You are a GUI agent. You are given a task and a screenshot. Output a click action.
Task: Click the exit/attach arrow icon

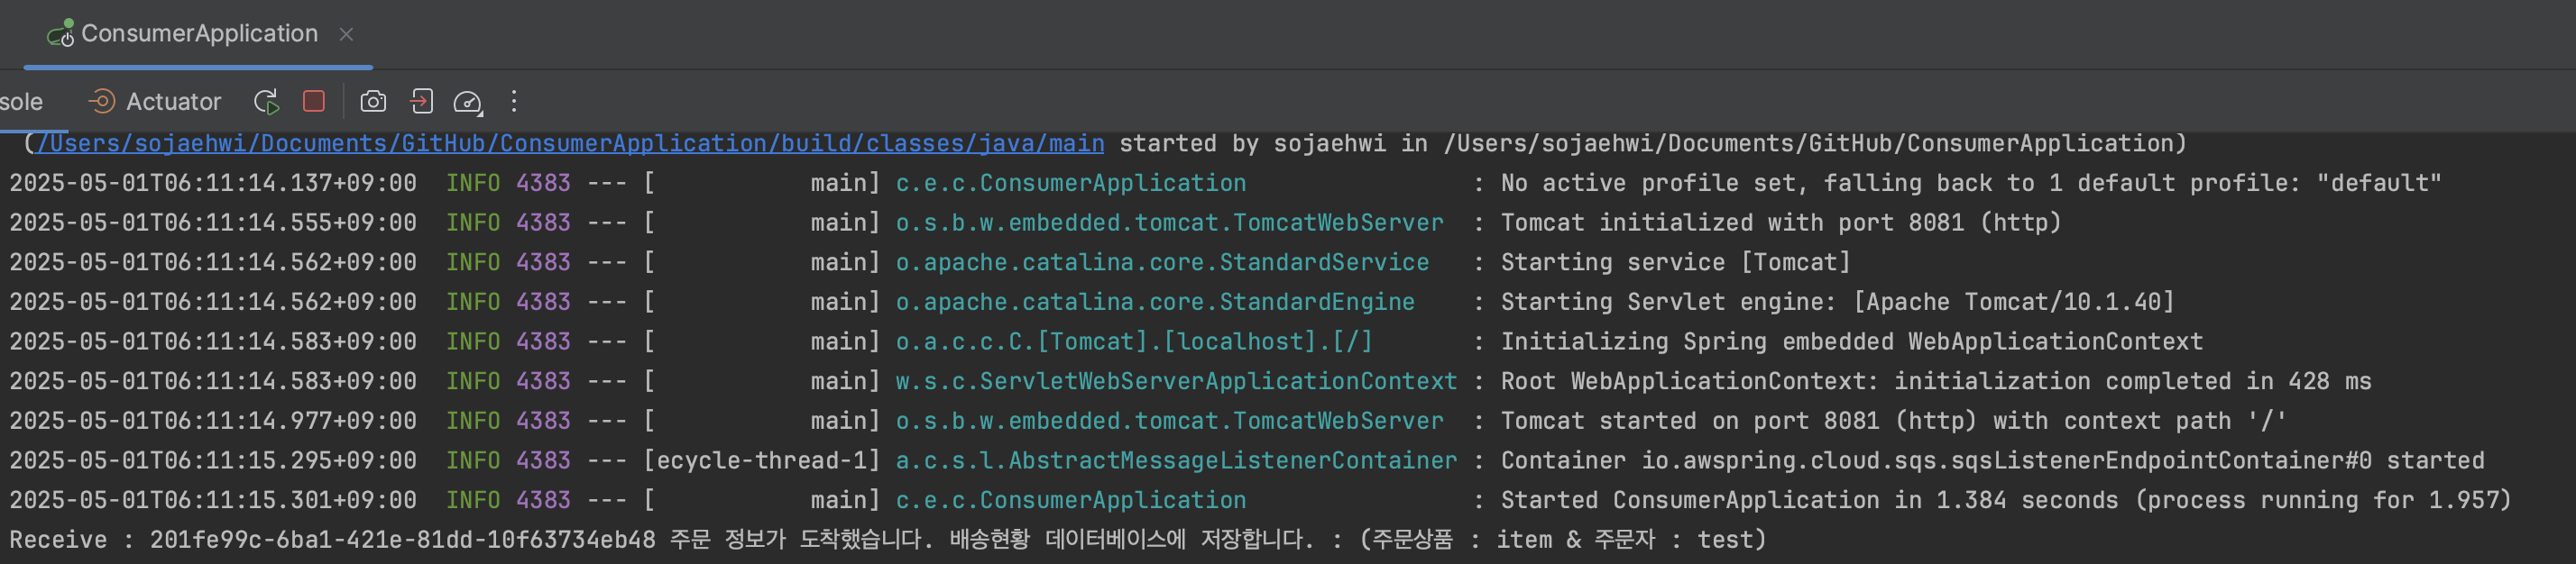pyautogui.click(x=421, y=101)
